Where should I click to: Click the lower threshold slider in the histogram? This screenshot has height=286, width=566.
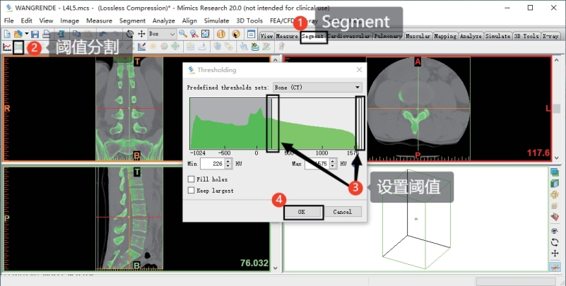click(271, 124)
